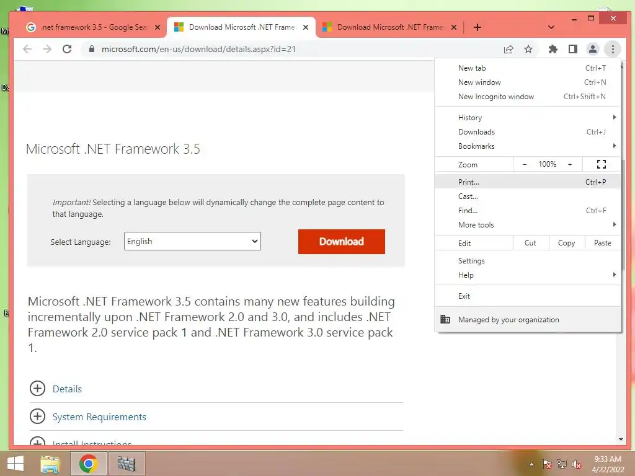Expand the Bookmarks submenu

528,146
